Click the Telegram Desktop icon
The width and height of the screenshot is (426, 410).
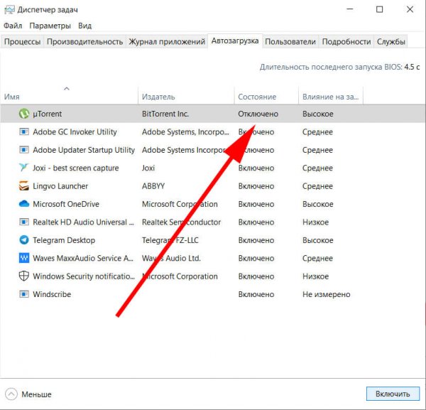click(x=23, y=240)
